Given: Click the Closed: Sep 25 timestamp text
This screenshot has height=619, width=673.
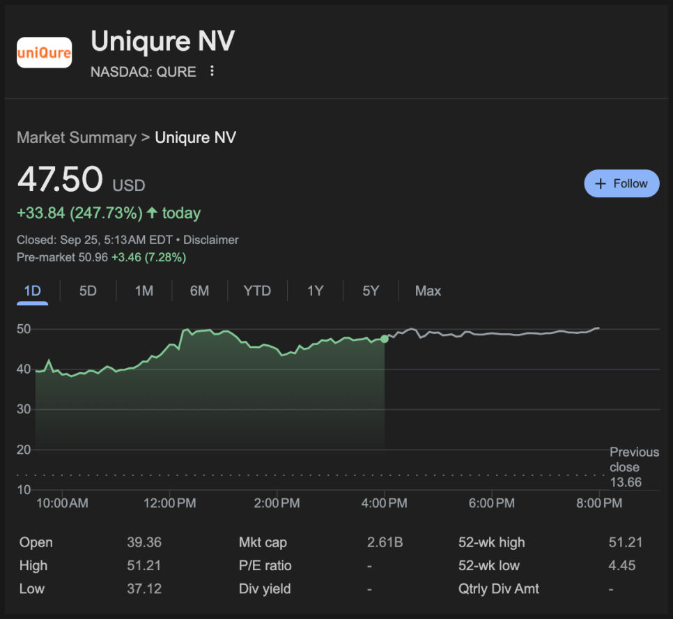Looking at the screenshot, I should (95, 240).
